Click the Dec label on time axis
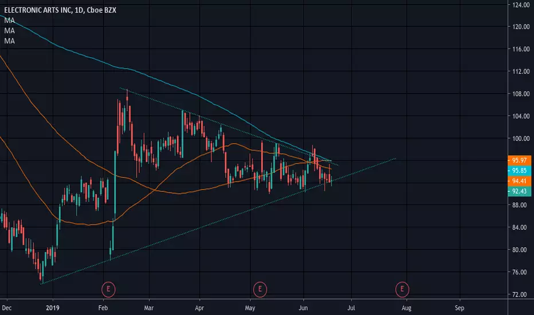534x315 pixels. point(6,308)
